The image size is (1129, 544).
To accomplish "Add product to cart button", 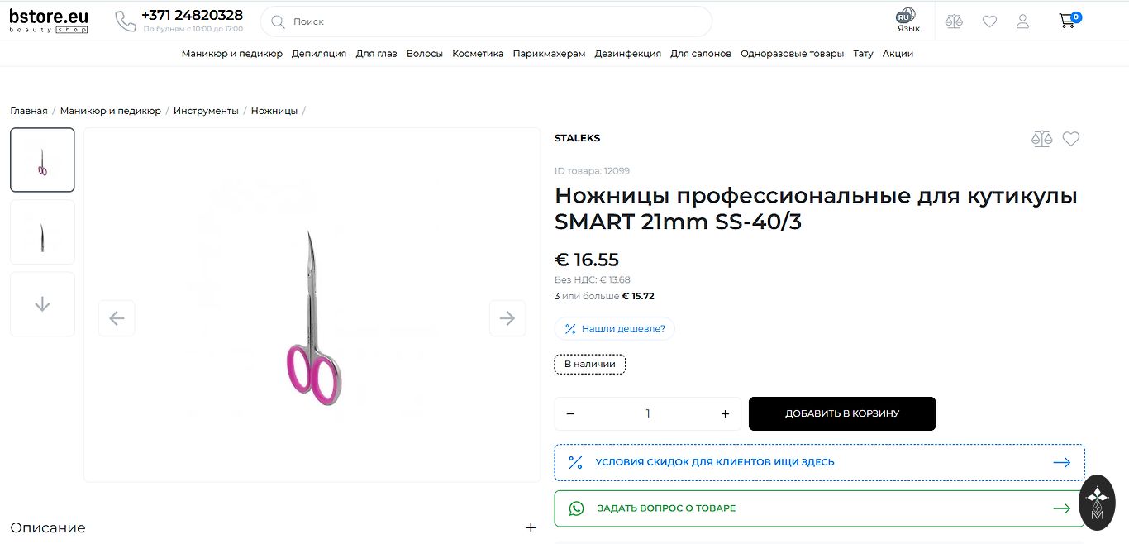I will pyautogui.click(x=841, y=413).
